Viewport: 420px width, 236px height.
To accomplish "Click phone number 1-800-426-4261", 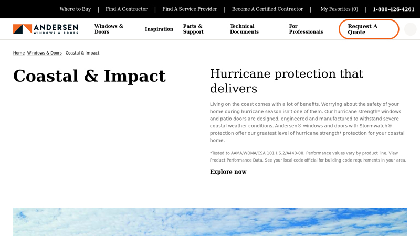I will click(393, 9).
